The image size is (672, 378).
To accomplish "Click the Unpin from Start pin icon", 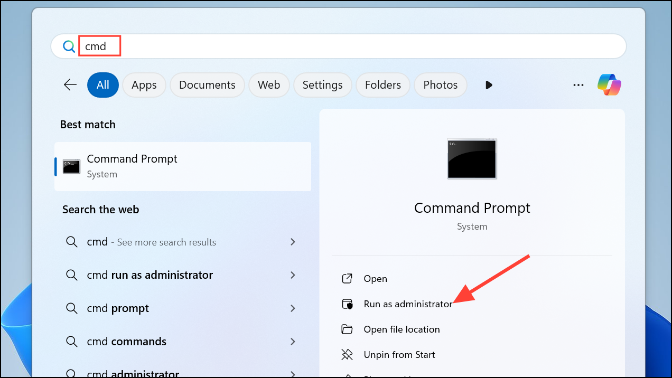I will coord(347,355).
